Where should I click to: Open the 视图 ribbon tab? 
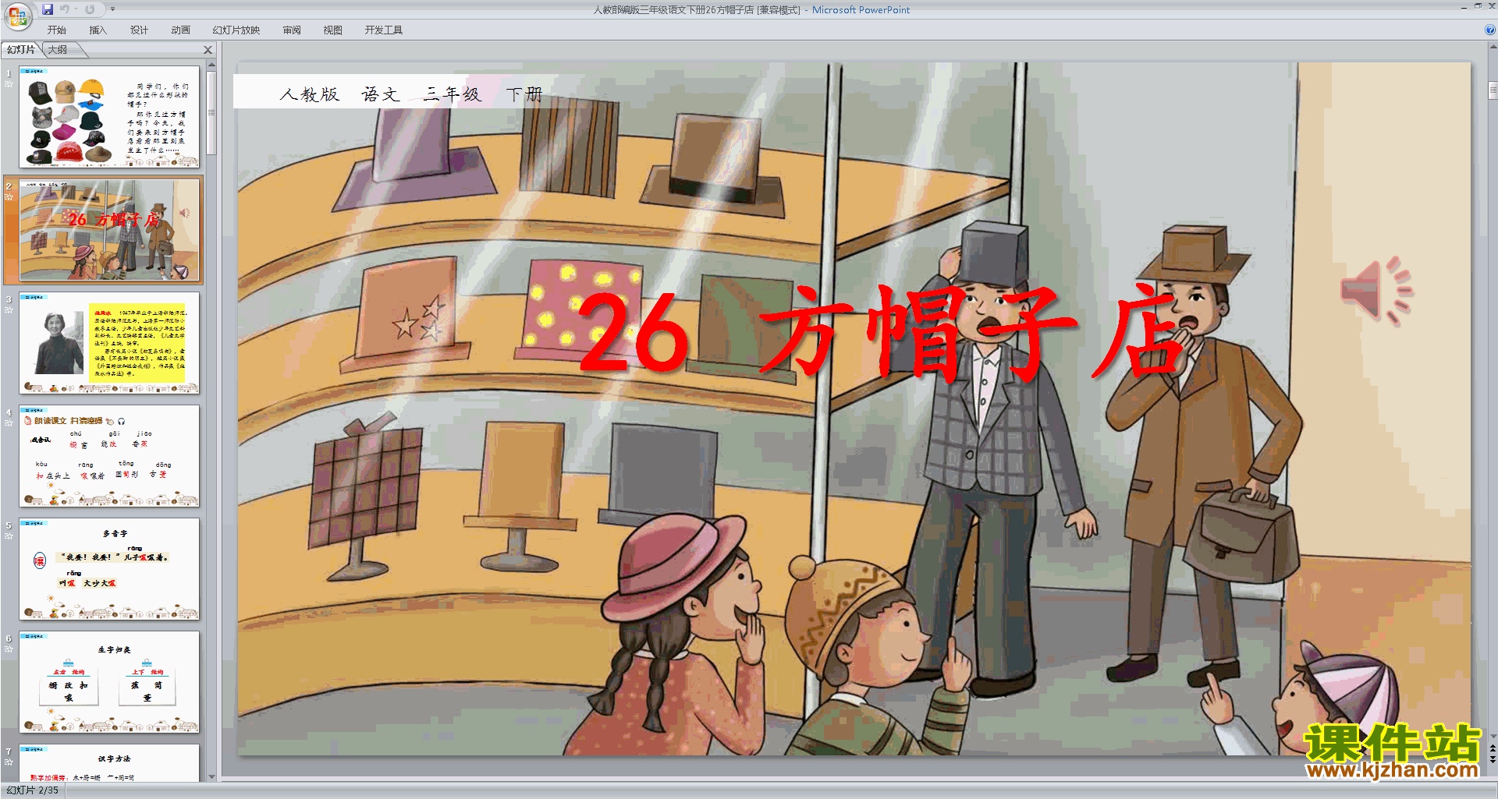pyautogui.click(x=333, y=30)
